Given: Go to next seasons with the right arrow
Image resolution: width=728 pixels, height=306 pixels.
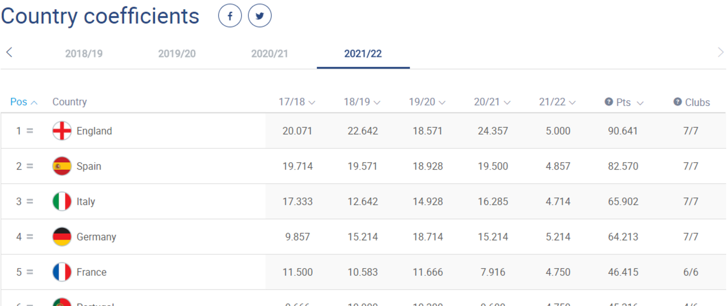Looking at the screenshot, I should pyautogui.click(x=721, y=52).
